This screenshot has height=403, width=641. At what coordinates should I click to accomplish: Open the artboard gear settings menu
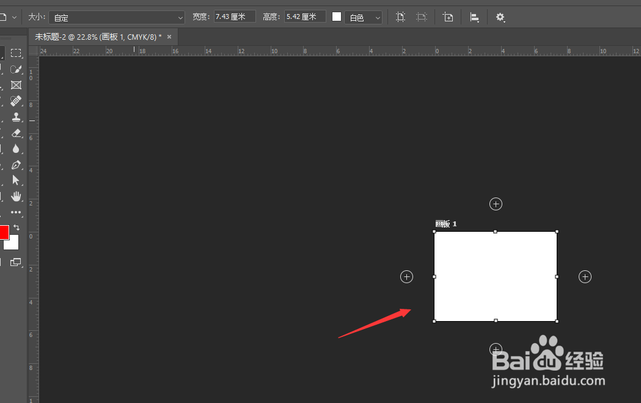pyautogui.click(x=500, y=17)
